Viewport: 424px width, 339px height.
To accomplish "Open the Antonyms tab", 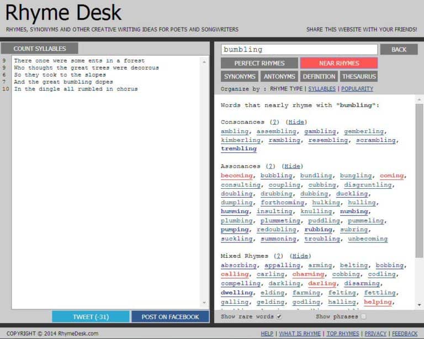I will point(279,76).
